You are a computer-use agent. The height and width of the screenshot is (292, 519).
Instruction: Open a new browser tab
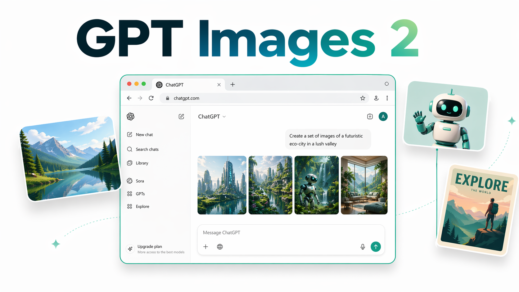(232, 84)
